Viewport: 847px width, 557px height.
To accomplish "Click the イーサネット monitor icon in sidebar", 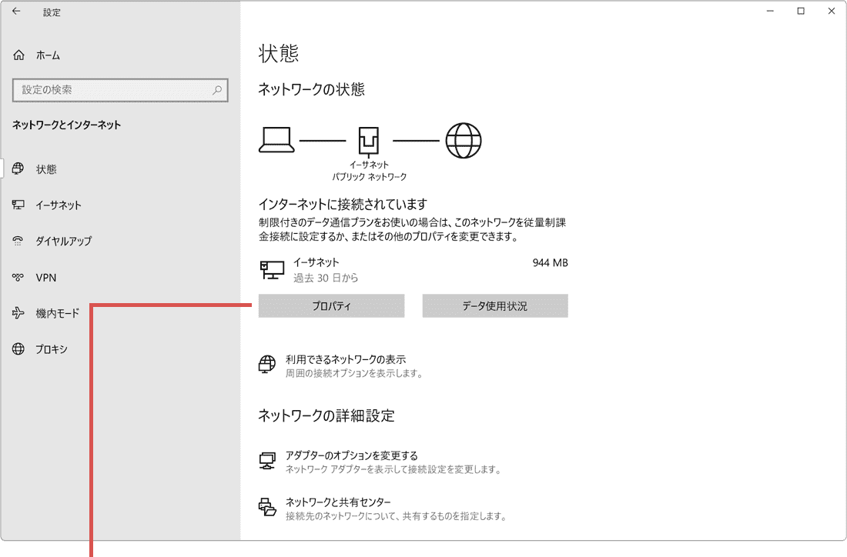I will click(x=18, y=205).
